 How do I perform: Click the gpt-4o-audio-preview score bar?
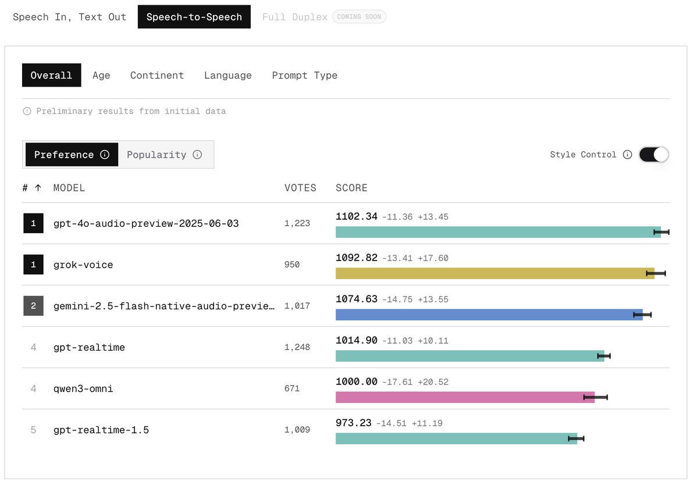point(498,232)
